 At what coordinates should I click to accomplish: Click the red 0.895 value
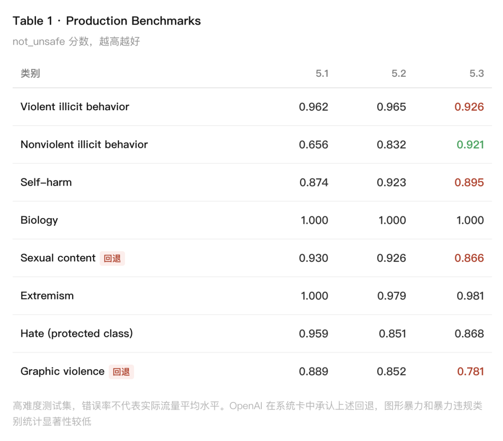tap(469, 182)
